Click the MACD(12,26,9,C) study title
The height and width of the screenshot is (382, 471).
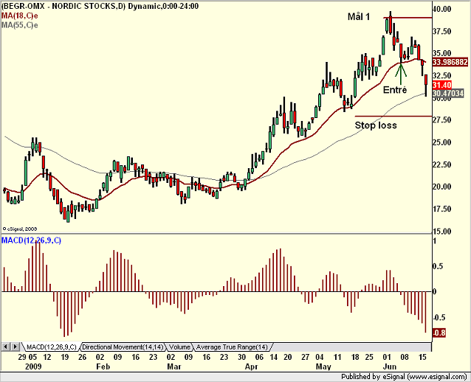point(31,240)
